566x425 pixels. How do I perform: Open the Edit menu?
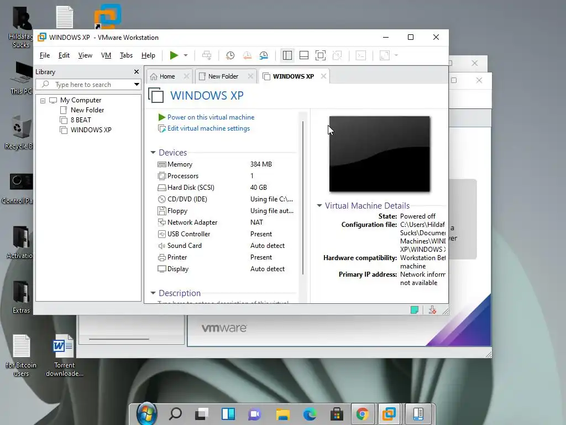tap(64, 55)
